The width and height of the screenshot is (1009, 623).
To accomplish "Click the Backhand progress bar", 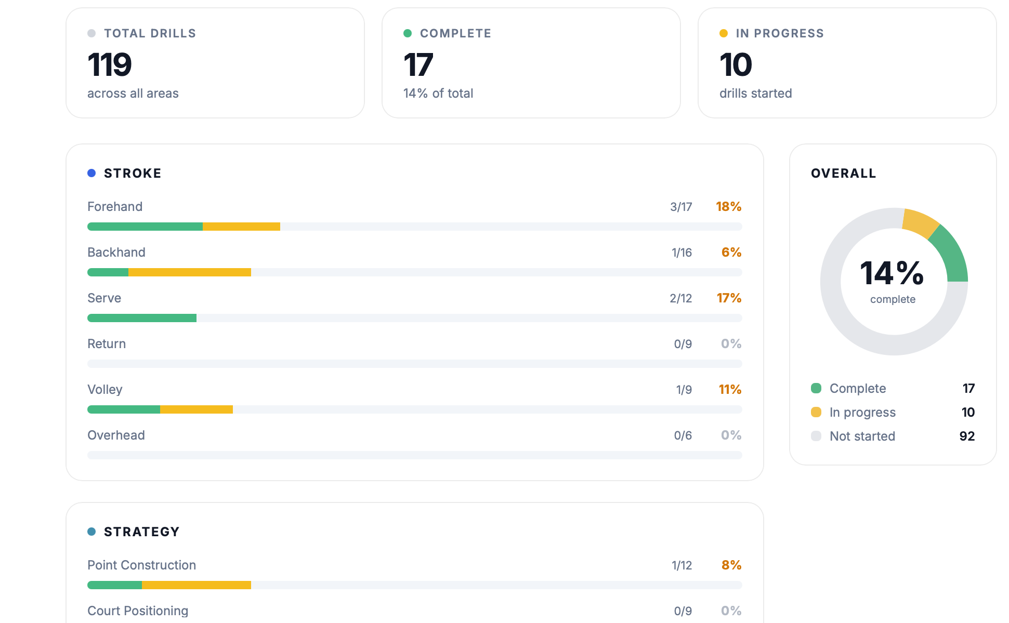I will [415, 272].
